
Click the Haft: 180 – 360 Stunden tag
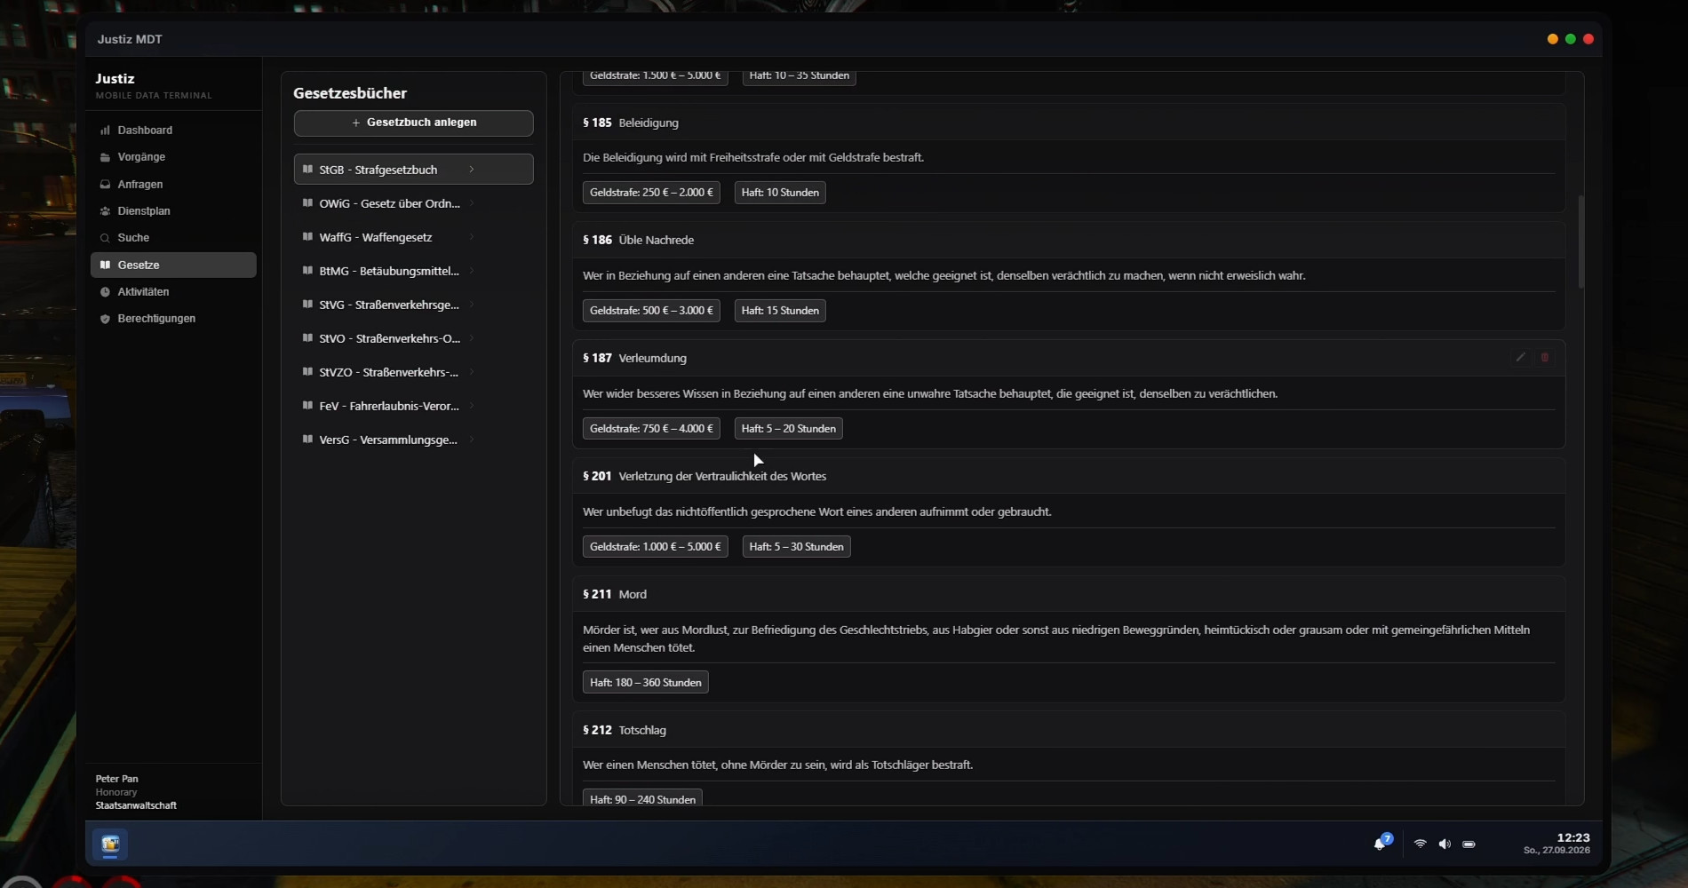tap(645, 682)
